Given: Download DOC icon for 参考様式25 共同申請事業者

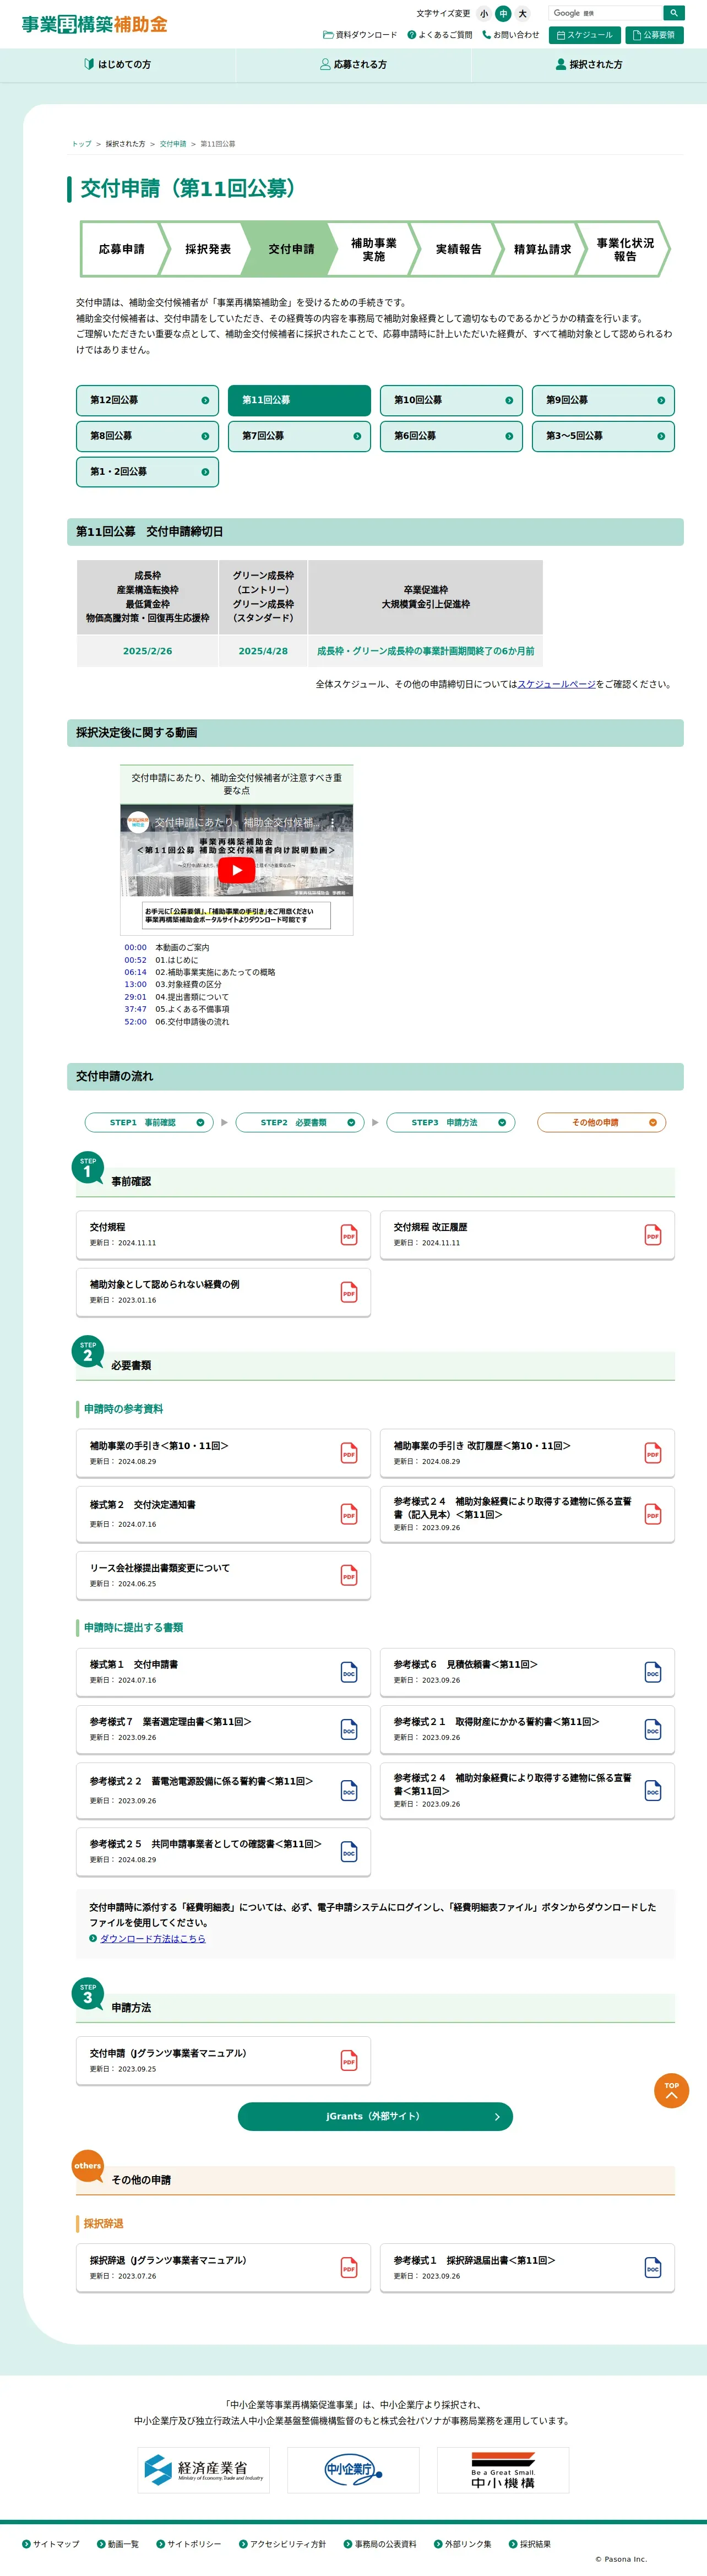Looking at the screenshot, I should coord(349,1852).
